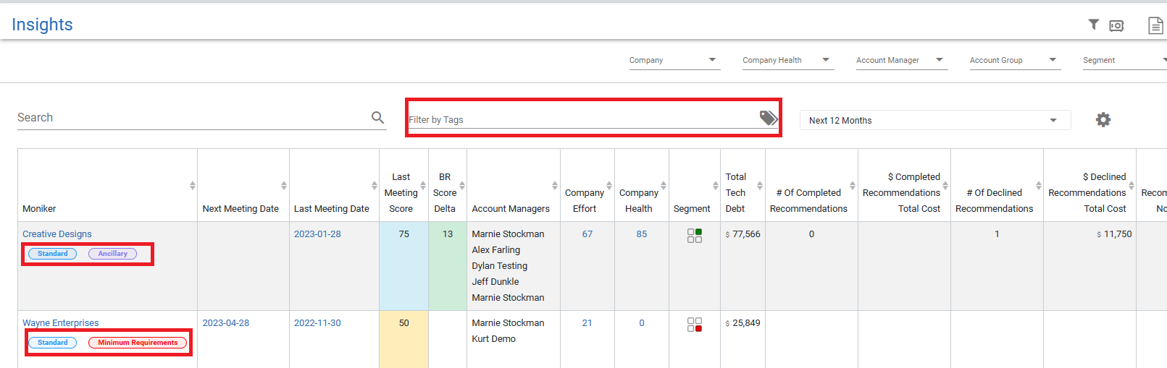Sort by $ Completed Recommendations Total Cost arrows
Viewport: 1167px width, 368px height.
[x=945, y=186]
